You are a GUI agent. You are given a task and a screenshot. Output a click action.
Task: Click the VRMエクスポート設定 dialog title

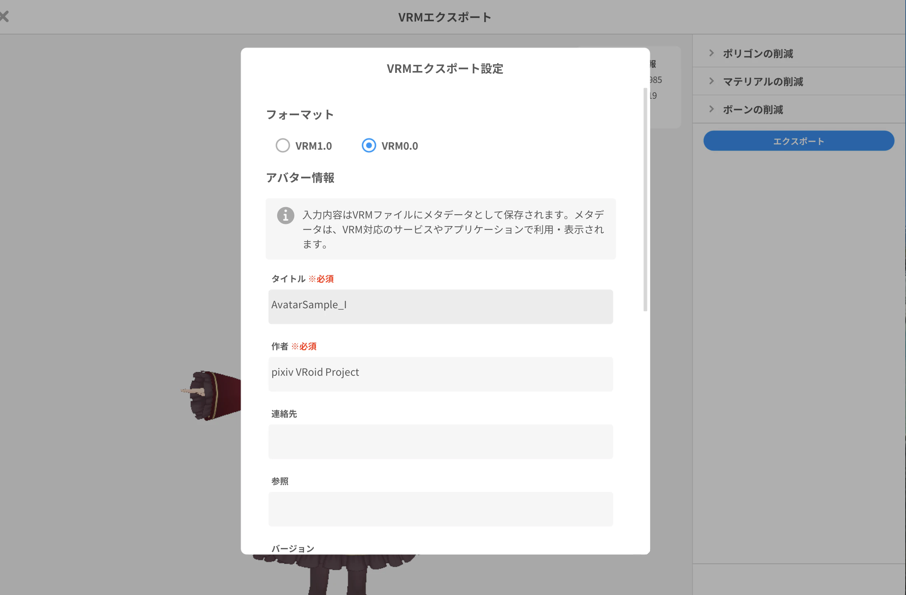click(x=445, y=69)
